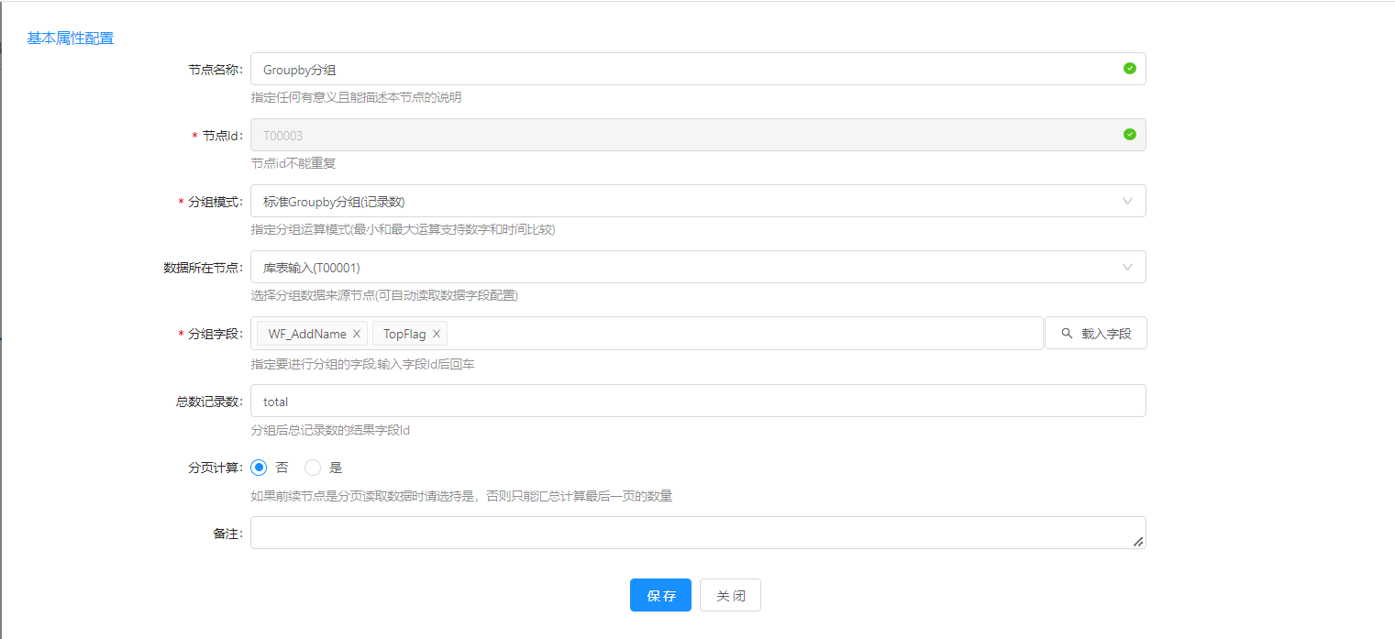Click the 关闭 button

[x=730, y=595]
